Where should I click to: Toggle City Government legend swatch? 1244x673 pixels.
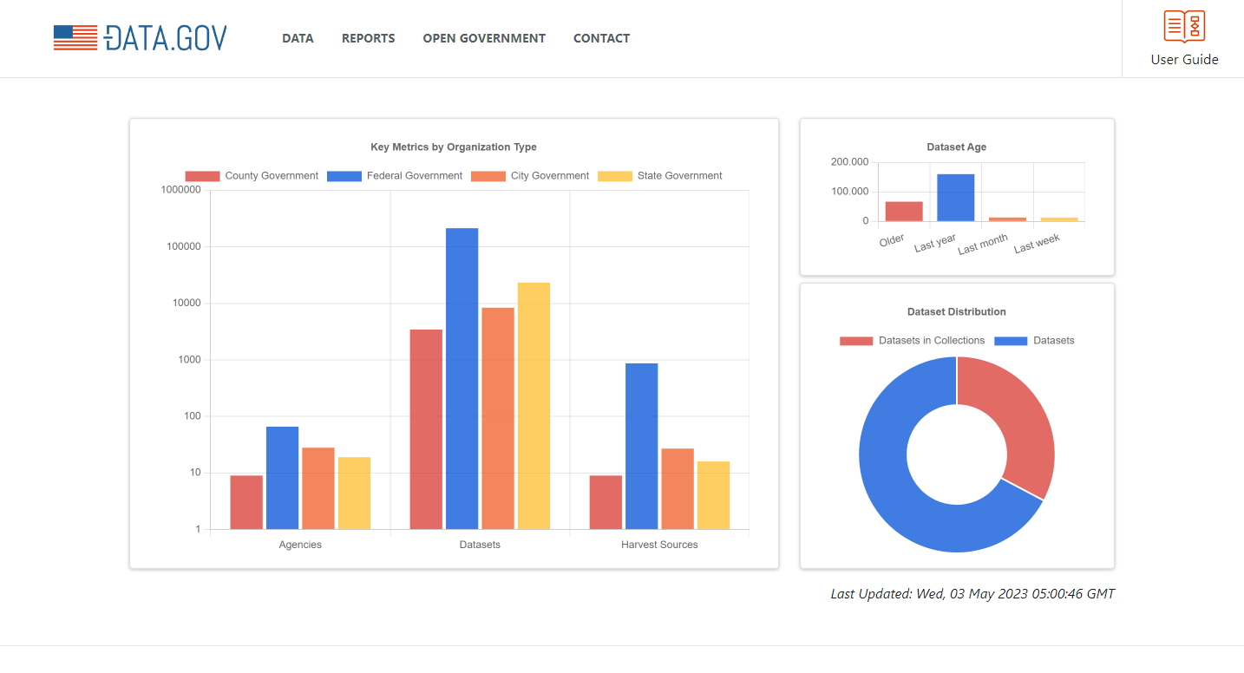(488, 176)
